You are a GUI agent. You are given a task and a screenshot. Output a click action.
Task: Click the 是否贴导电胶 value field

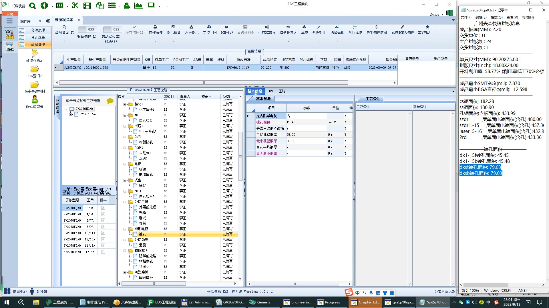[x=306, y=116]
